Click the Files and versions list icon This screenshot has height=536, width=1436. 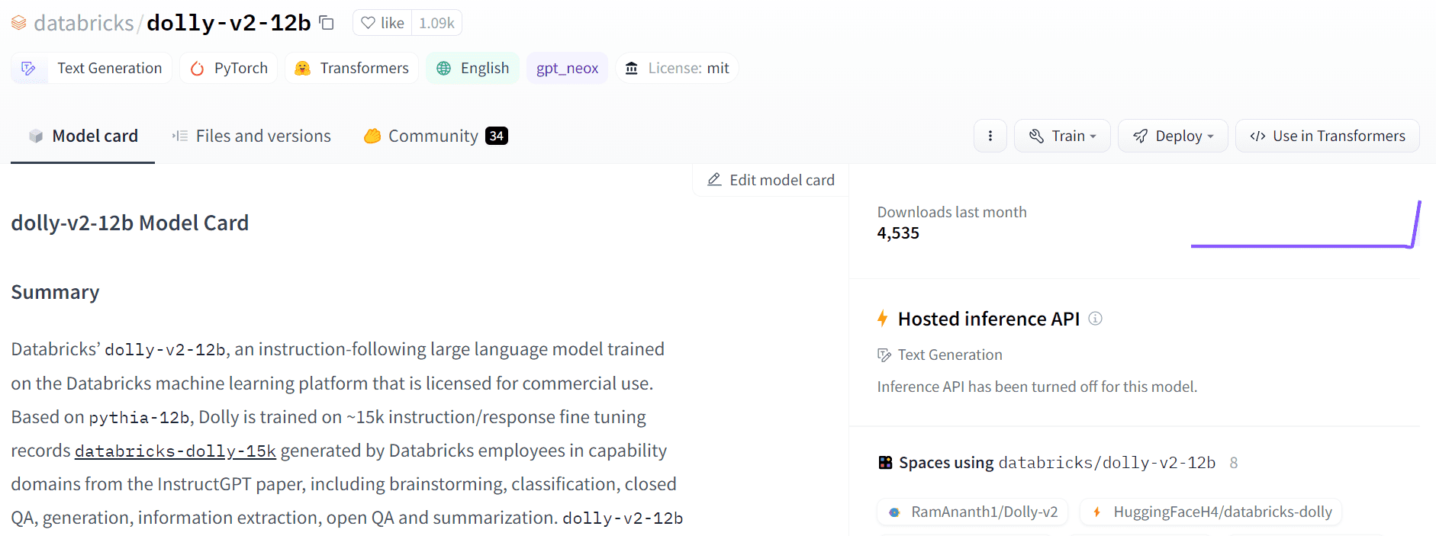[180, 136]
